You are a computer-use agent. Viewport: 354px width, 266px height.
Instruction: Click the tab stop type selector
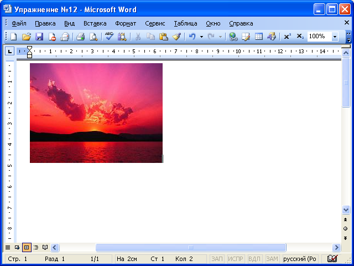click(10, 52)
